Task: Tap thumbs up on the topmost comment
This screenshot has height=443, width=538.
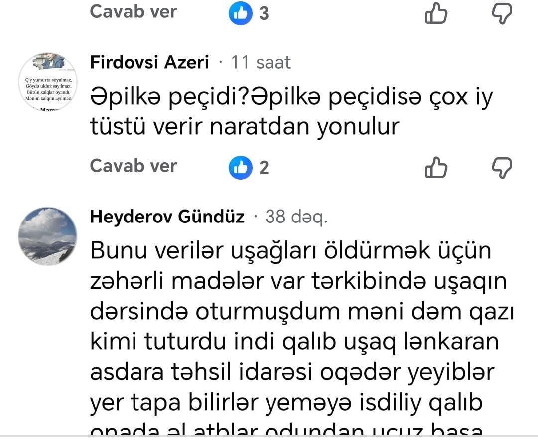Action: click(x=436, y=13)
